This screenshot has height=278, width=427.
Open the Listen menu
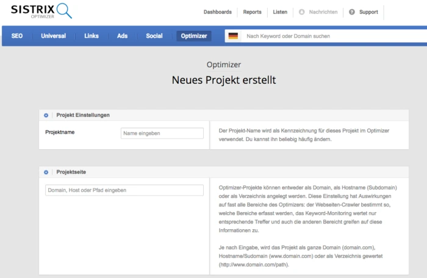pyautogui.click(x=280, y=12)
